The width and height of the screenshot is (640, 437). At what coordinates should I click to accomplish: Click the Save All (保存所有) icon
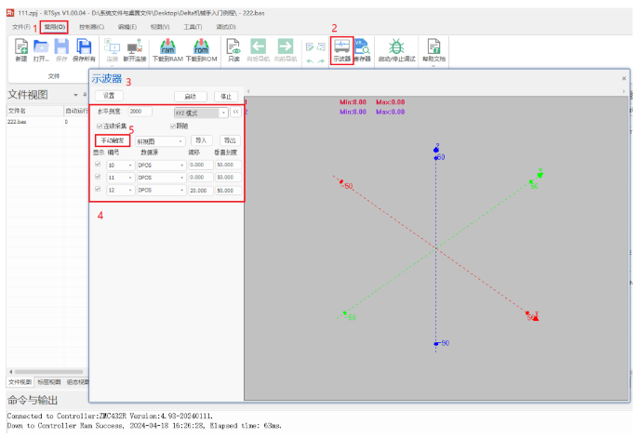(x=84, y=46)
